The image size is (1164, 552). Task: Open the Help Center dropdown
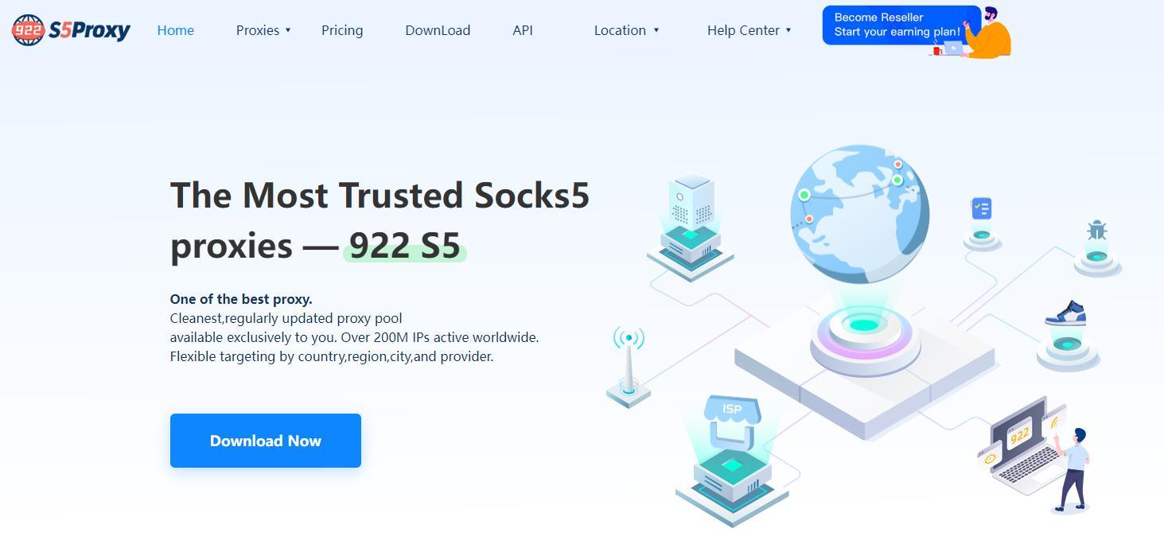click(749, 30)
